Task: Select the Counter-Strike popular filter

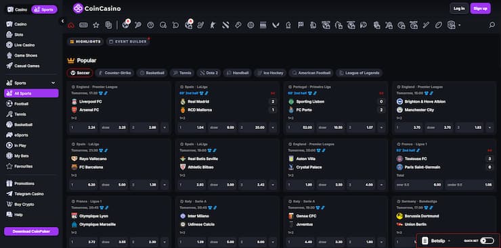Action: pyautogui.click(x=114, y=73)
